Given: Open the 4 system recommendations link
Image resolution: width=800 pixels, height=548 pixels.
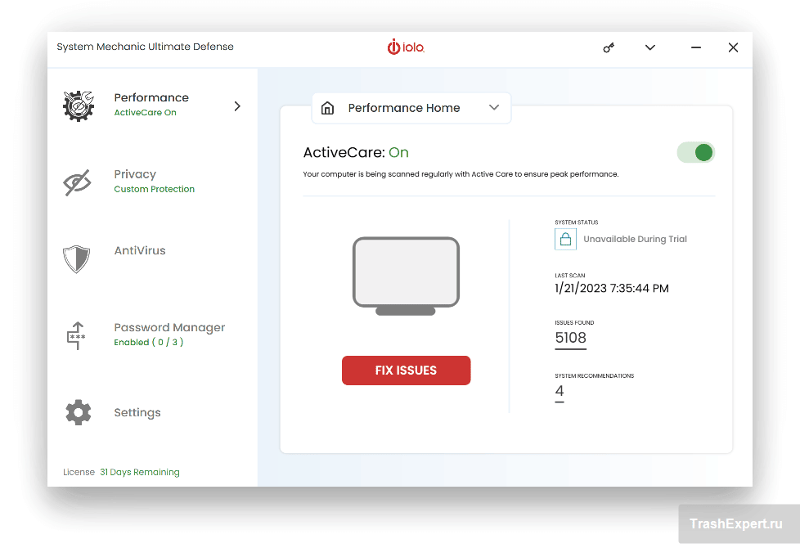Looking at the screenshot, I should pos(560,391).
